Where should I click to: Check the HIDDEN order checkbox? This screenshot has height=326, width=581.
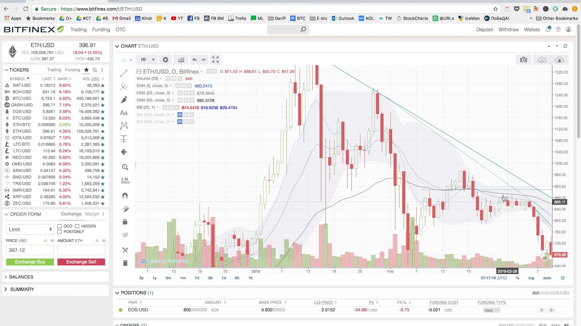click(x=77, y=226)
